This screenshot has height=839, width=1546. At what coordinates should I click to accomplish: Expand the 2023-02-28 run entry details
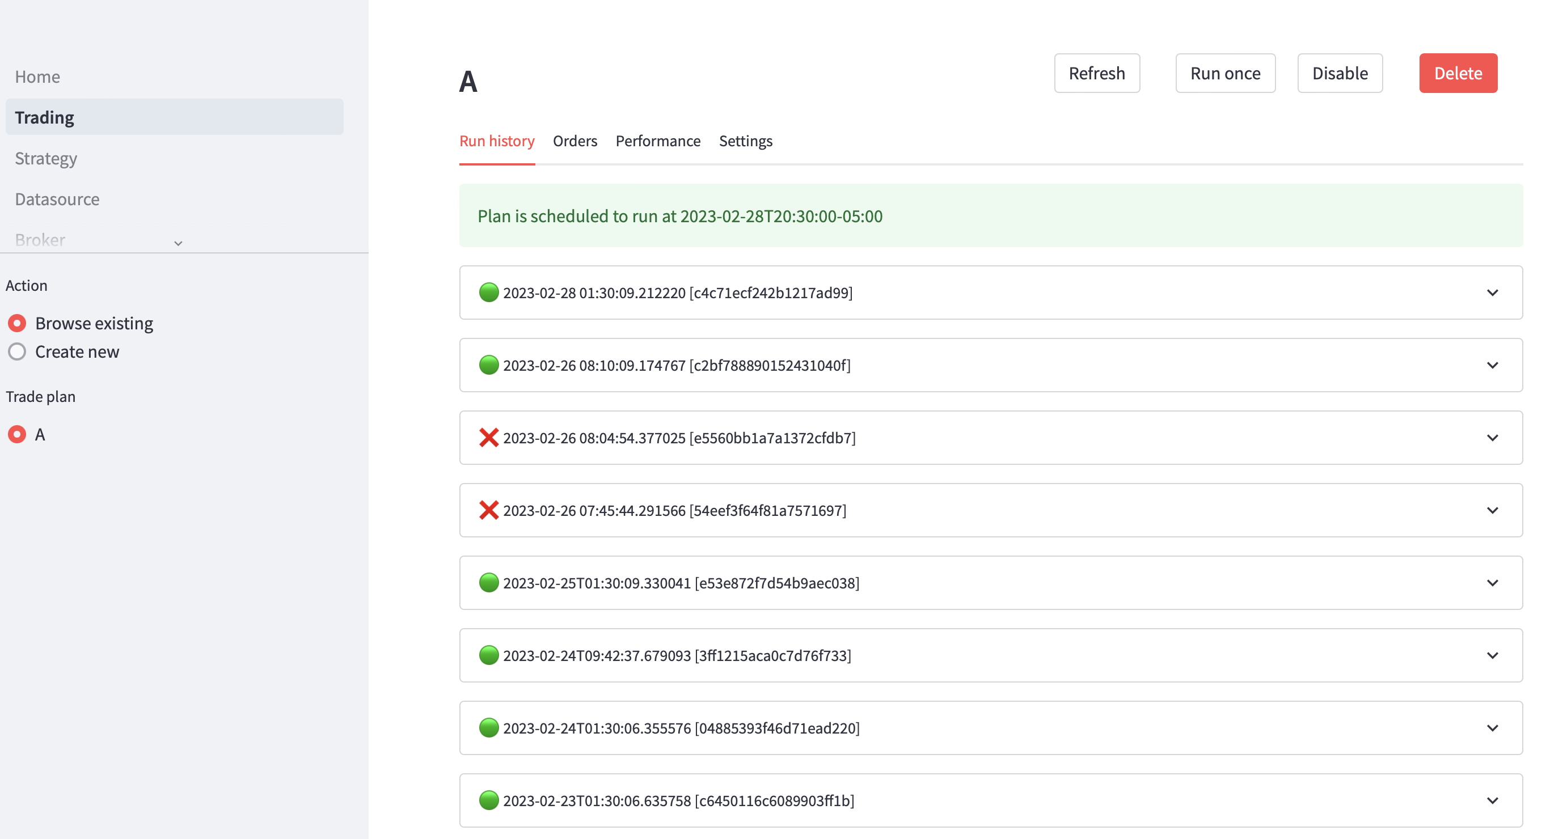pyautogui.click(x=1493, y=293)
